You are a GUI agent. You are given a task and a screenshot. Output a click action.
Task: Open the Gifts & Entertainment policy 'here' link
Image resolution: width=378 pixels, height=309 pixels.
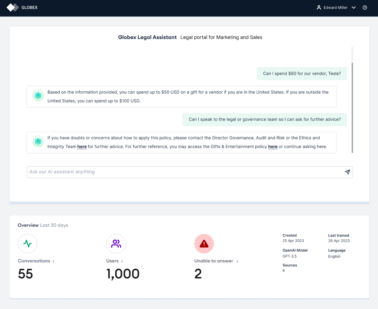pyautogui.click(x=273, y=147)
